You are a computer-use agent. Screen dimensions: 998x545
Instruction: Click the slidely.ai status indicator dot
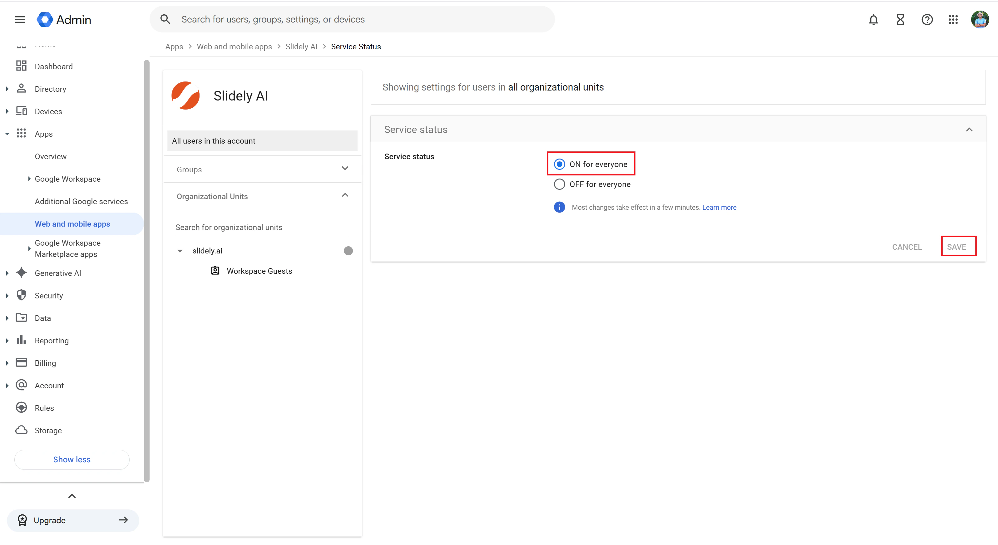click(x=348, y=251)
